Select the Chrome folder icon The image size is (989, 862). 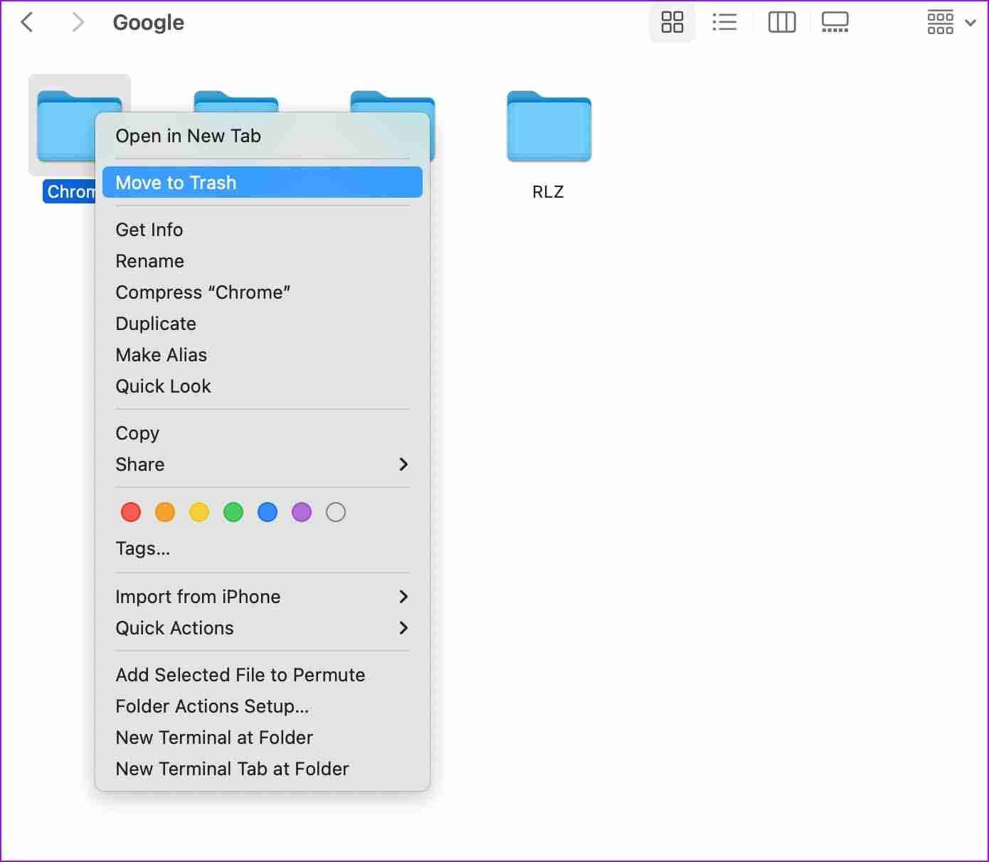[65, 127]
